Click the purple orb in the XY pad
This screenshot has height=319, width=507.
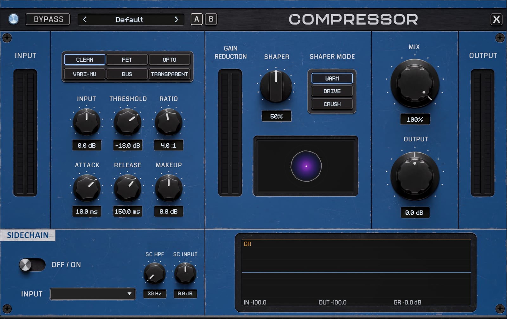click(306, 166)
